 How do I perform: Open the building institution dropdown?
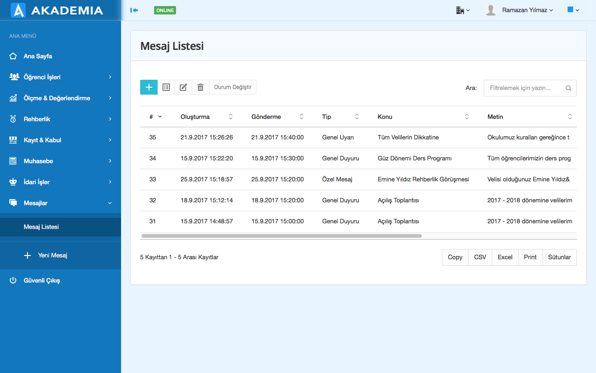(462, 10)
